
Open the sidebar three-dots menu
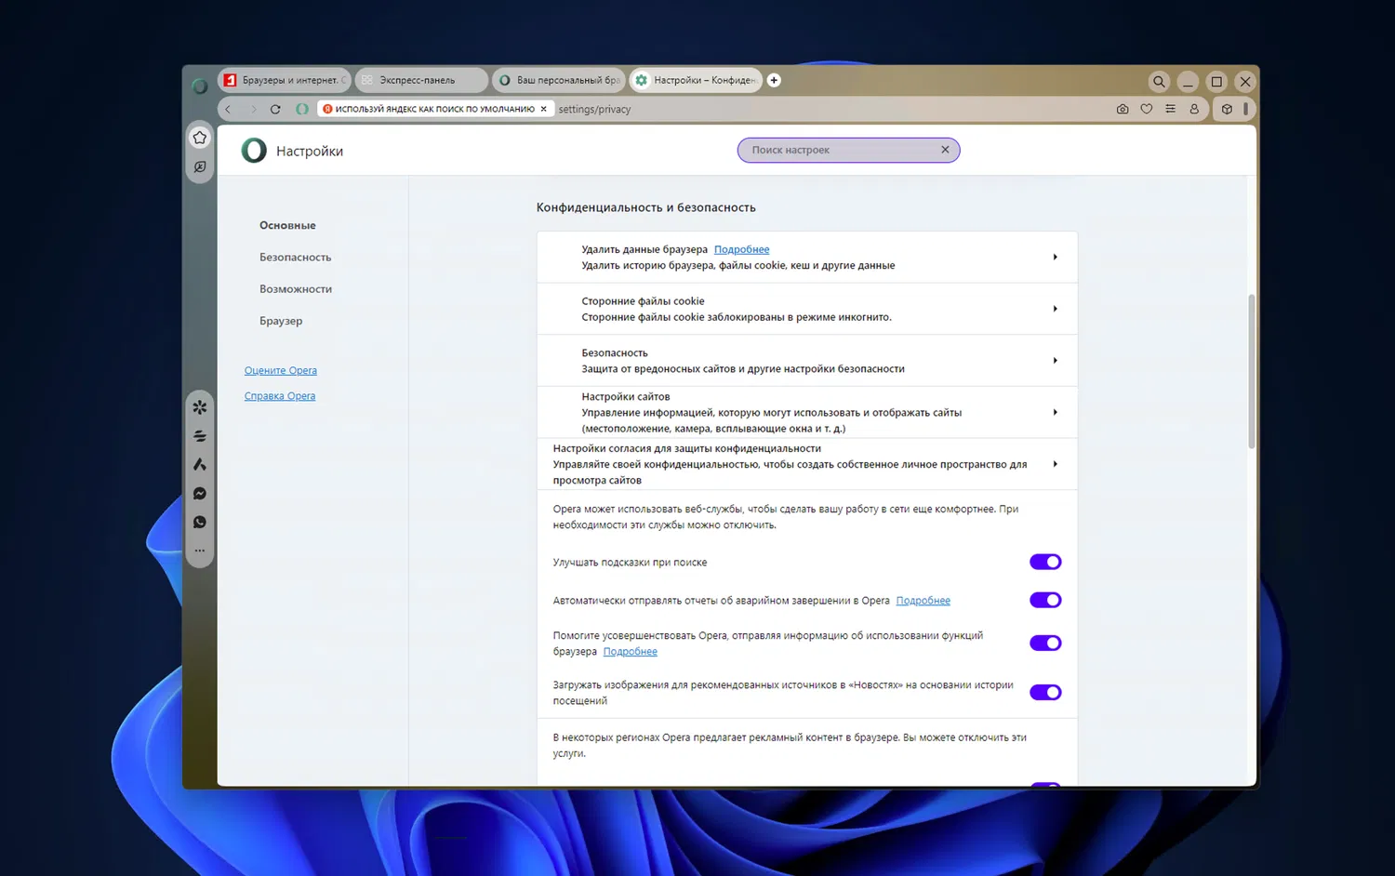(200, 551)
